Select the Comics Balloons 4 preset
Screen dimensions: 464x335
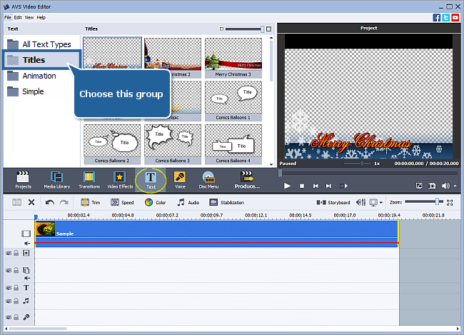click(233, 144)
